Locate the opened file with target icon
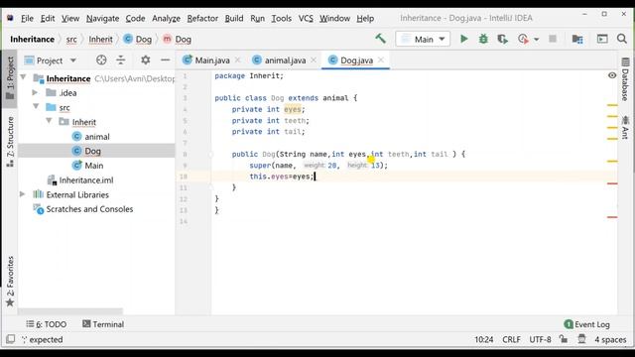Screen dimensions: 635x357 coord(101,60)
